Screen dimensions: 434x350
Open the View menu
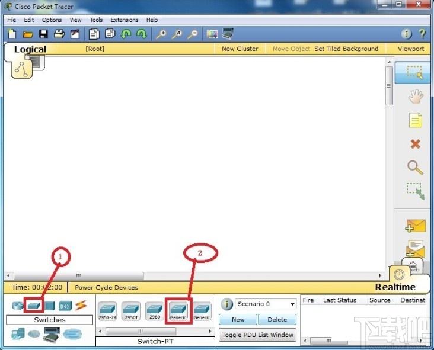75,20
